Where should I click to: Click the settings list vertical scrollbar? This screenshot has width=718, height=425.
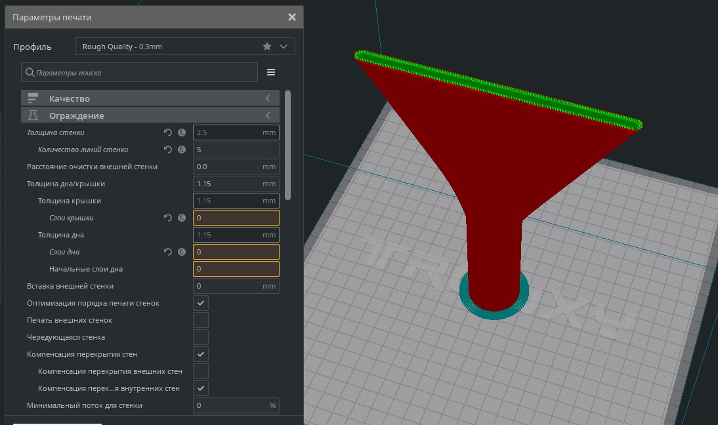pos(288,144)
